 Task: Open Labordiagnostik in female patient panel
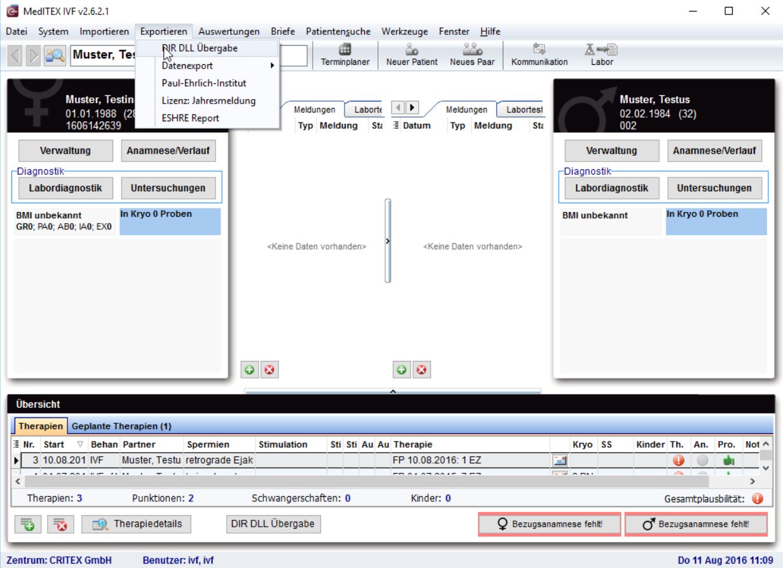coord(65,188)
